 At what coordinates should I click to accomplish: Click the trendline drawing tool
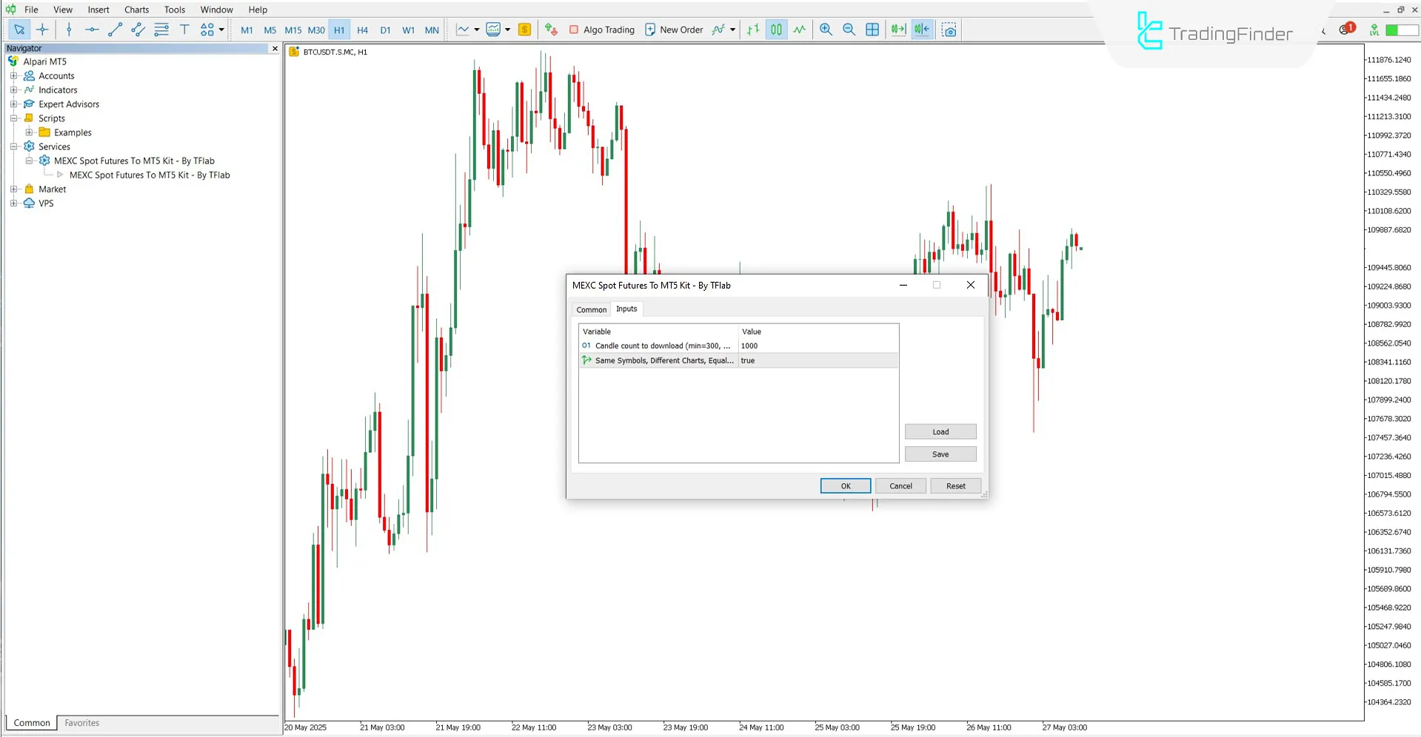point(115,30)
